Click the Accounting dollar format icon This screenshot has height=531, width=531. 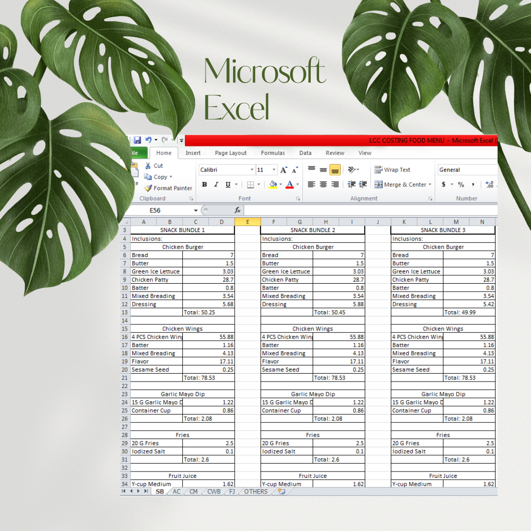coord(443,184)
